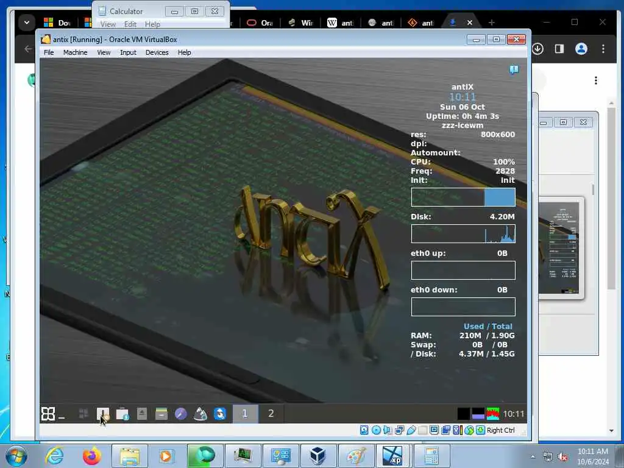Screen dimensions: 624x468
Task: Switch to Wikipedia 'ant' Chrome tab
Action: point(340,23)
